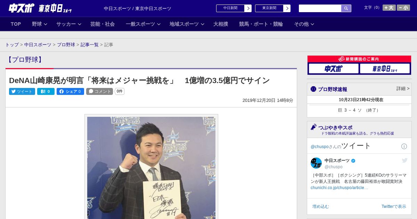Screen dimensions: 417x219
Task: Click the 中日スポーツ Twitter profile avatar
Action: click(x=316, y=163)
